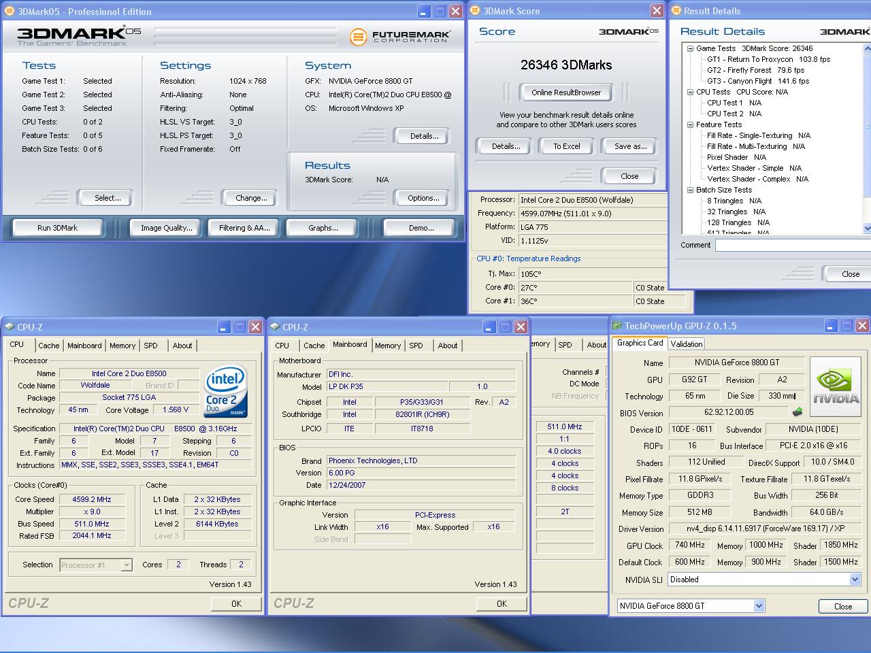Collapse the CPU Tests tree node

690,92
